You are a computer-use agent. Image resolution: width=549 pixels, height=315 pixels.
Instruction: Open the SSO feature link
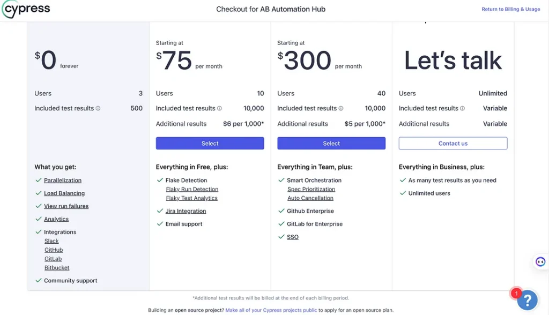coord(293,237)
